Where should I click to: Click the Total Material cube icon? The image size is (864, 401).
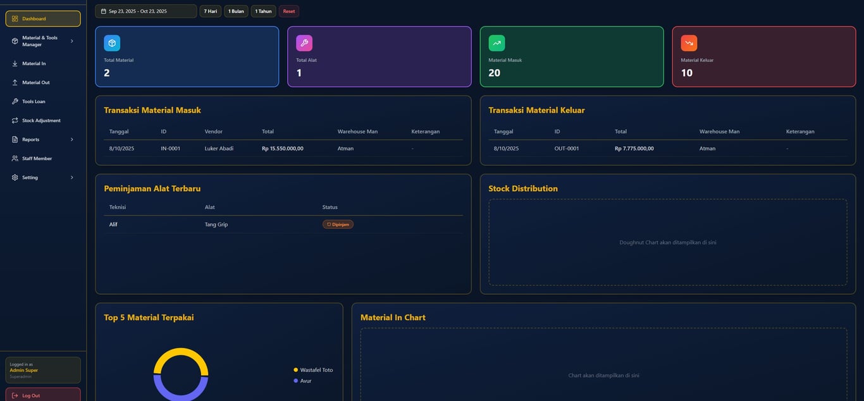(112, 42)
